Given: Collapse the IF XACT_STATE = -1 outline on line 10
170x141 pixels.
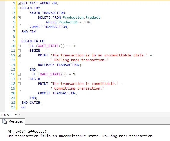Looking at the screenshot, I should point(19,46).
